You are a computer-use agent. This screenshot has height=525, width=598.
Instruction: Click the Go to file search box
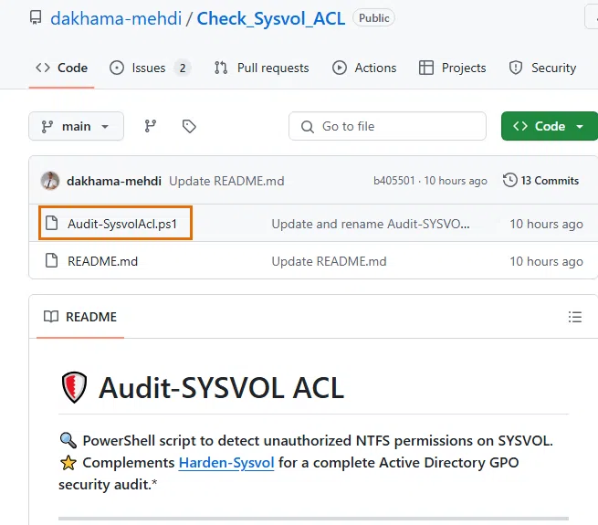coord(387,127)
